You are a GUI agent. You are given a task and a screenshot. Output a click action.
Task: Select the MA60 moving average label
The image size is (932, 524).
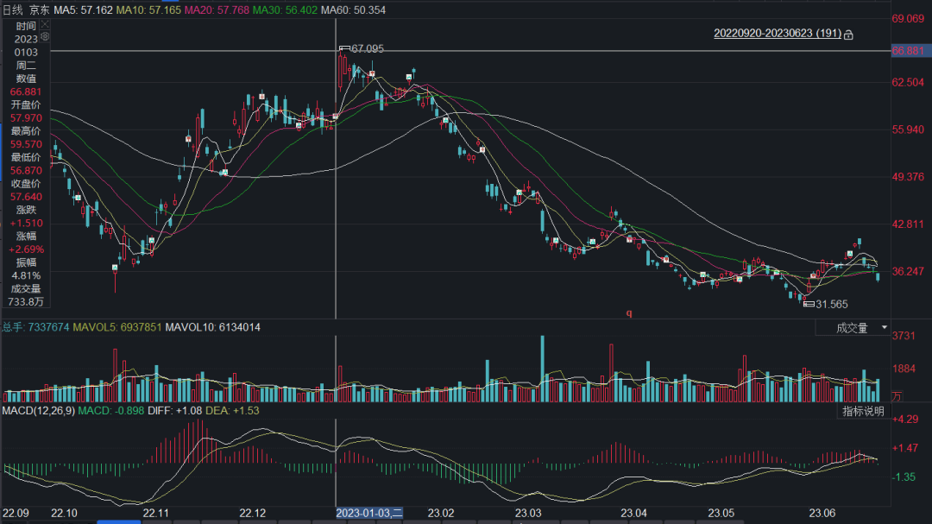[x=353, y=9]
